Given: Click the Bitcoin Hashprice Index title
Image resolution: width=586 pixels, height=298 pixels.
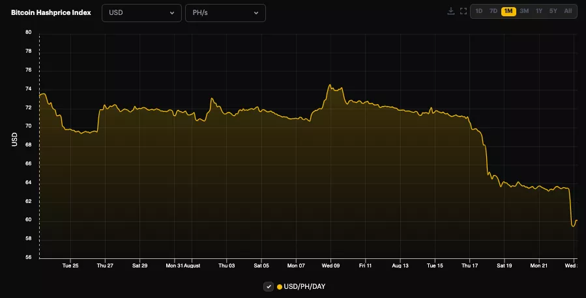Looking at the screenshot, I should (51, 13).
